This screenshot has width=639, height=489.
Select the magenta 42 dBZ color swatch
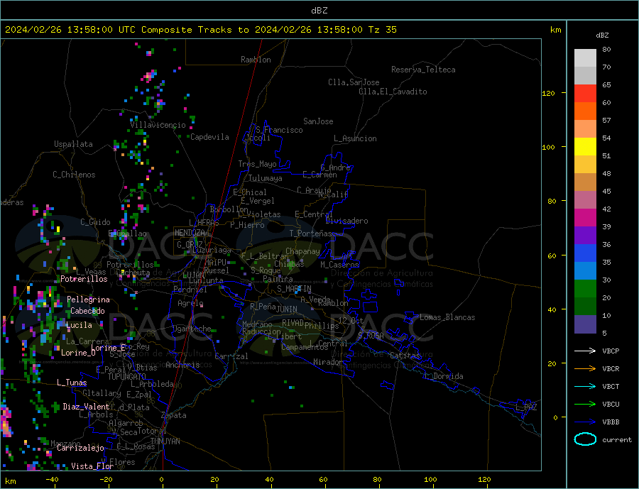point(585,218)
